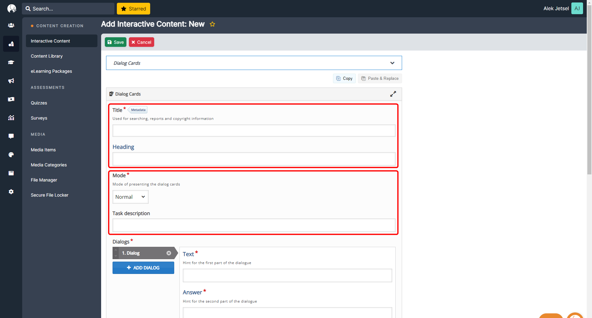Click Paste & Replace button
592x318 pixels.
[380, 78]
